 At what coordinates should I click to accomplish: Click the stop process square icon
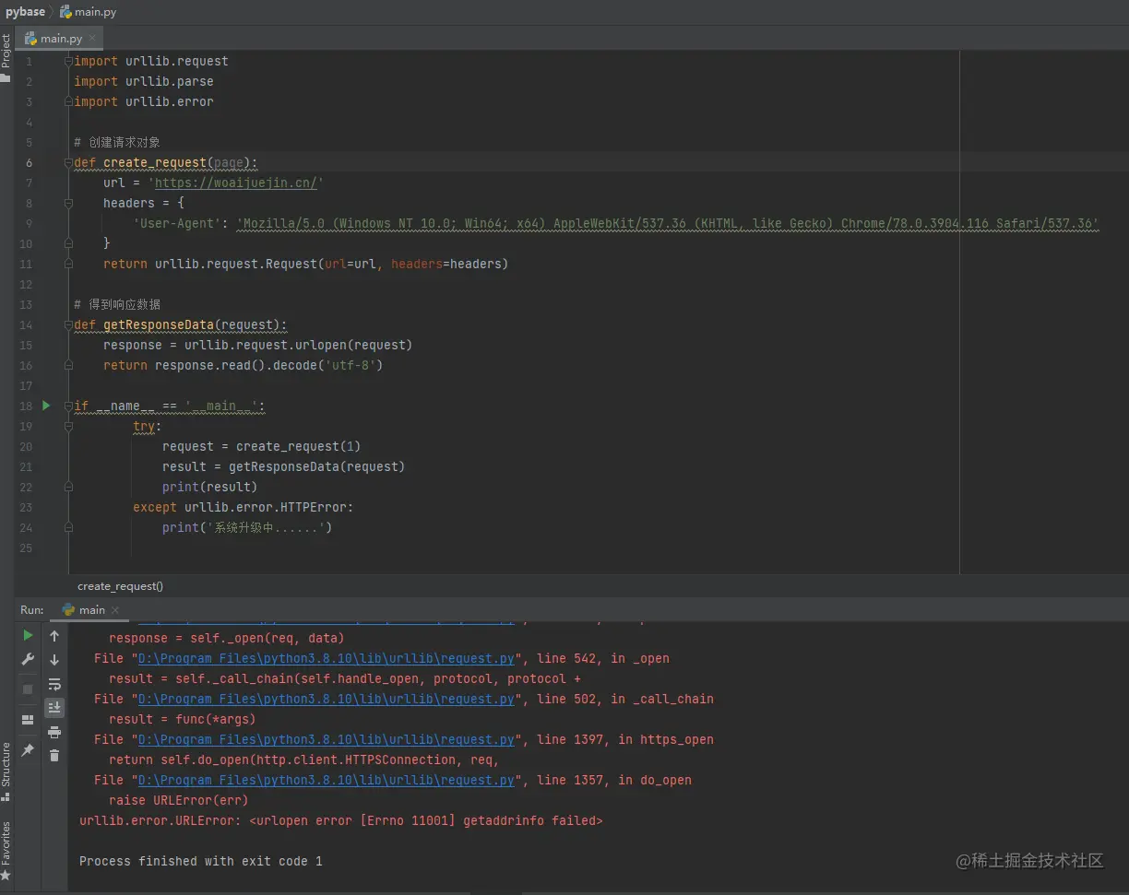28,689
